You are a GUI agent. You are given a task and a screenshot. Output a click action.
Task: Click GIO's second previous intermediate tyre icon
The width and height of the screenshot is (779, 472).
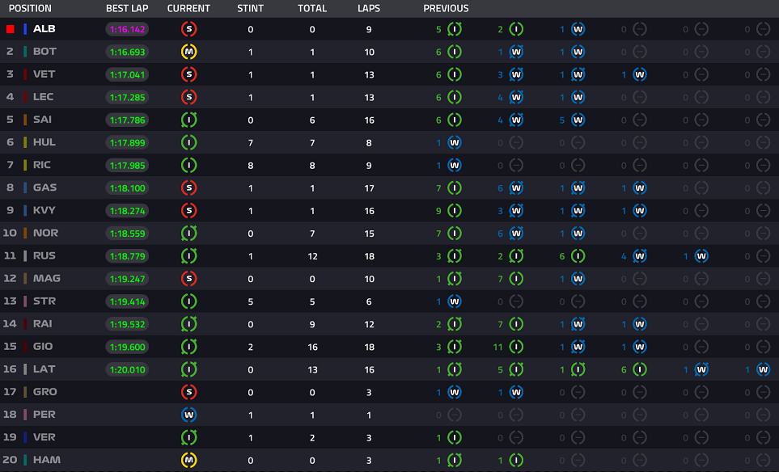[x=516, y=347]
